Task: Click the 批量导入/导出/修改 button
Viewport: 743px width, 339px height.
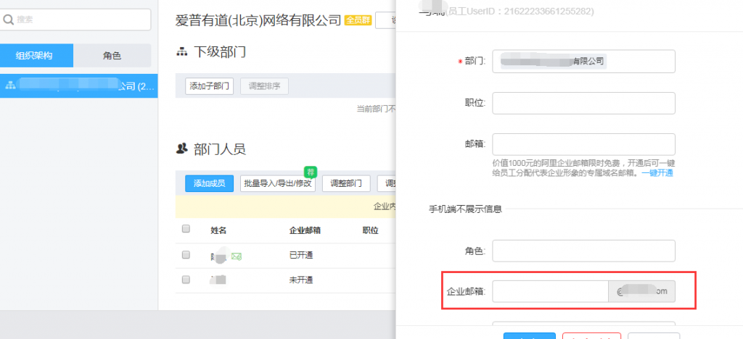Action: click(x=278, y=183)
